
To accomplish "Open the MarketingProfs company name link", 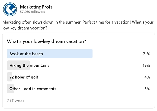I will click(36, 7).
